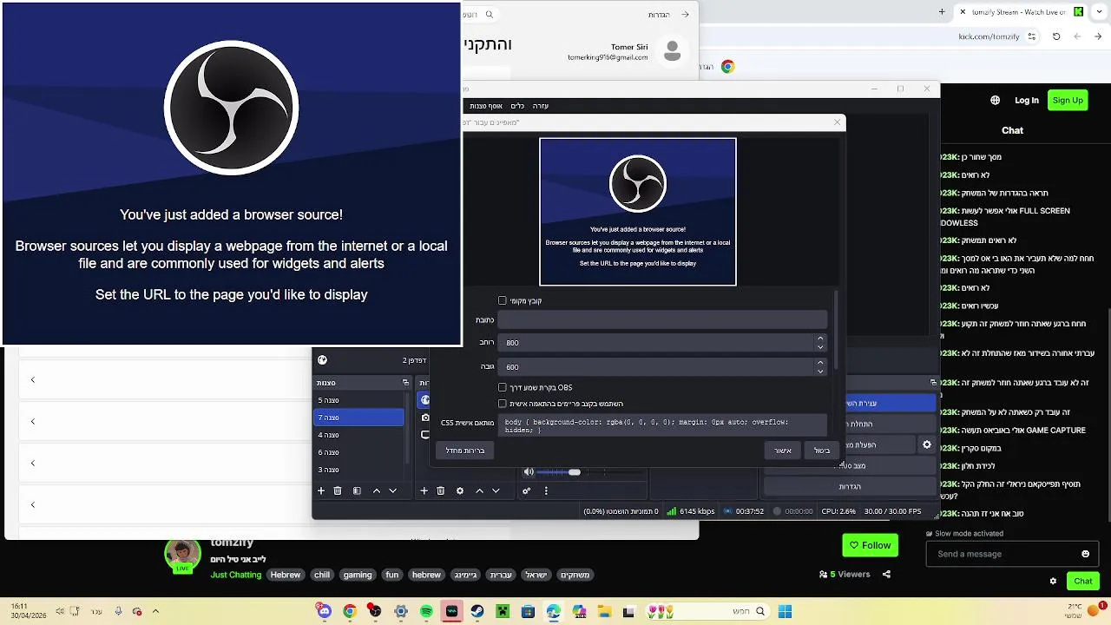Open Scene Collection menu in OBS
The image size is (1111, 625).
pos(486,106)
